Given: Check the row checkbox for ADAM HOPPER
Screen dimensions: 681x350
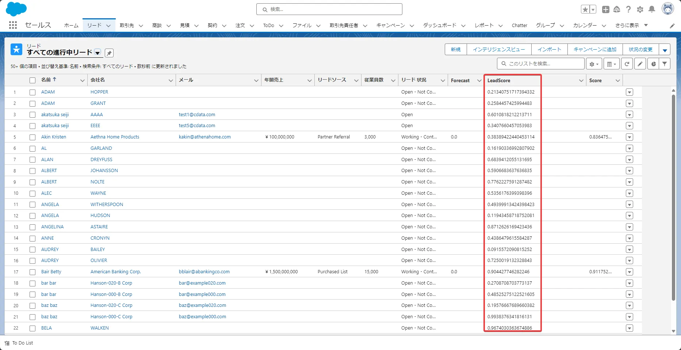Looking at the screenshot, I should coord(32,92).
